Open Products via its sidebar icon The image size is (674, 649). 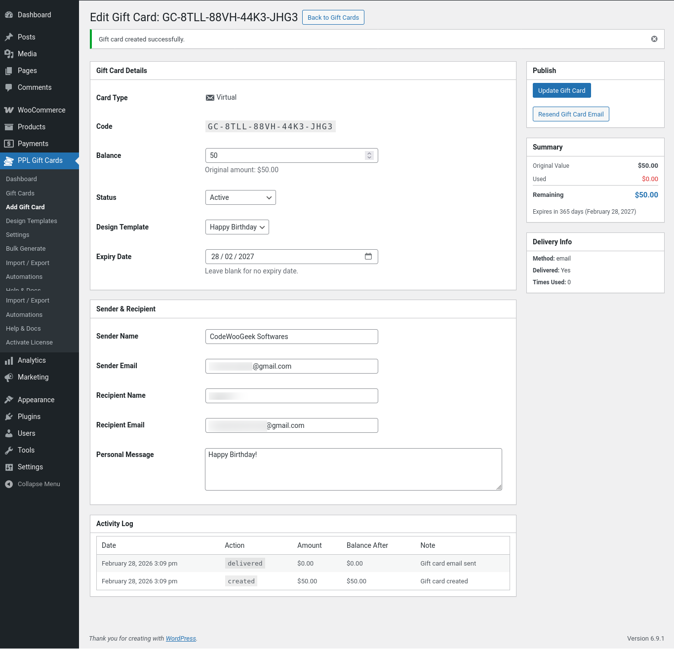coord(9,127)
